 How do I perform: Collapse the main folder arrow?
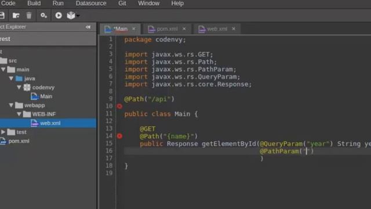click(x=3, y=70)
